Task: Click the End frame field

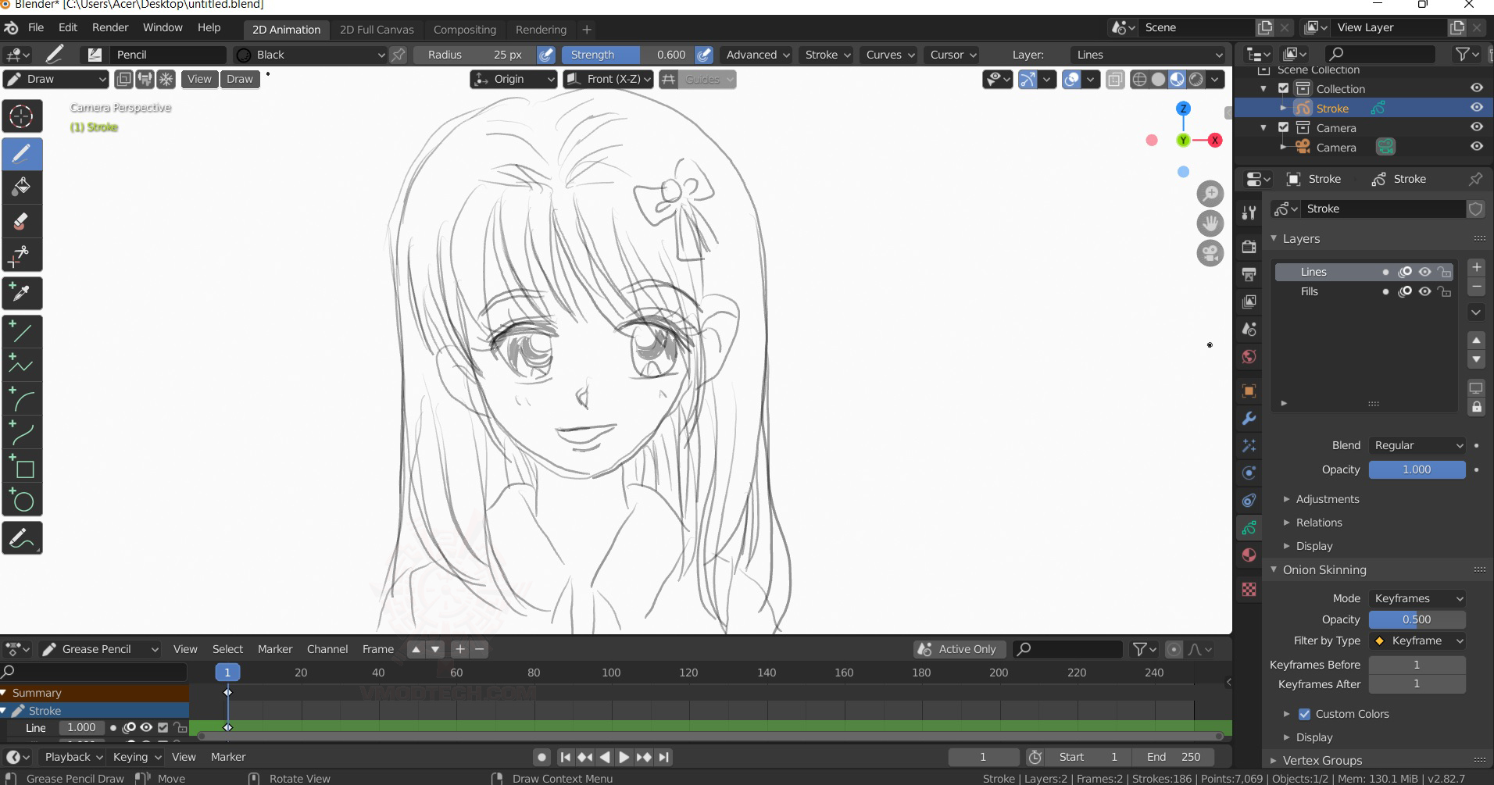Action: (x=1173, y=757)
